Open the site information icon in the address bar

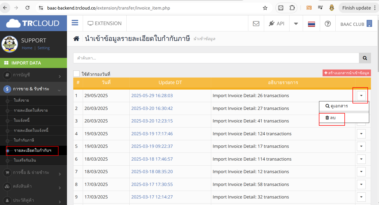coord(41,8)
